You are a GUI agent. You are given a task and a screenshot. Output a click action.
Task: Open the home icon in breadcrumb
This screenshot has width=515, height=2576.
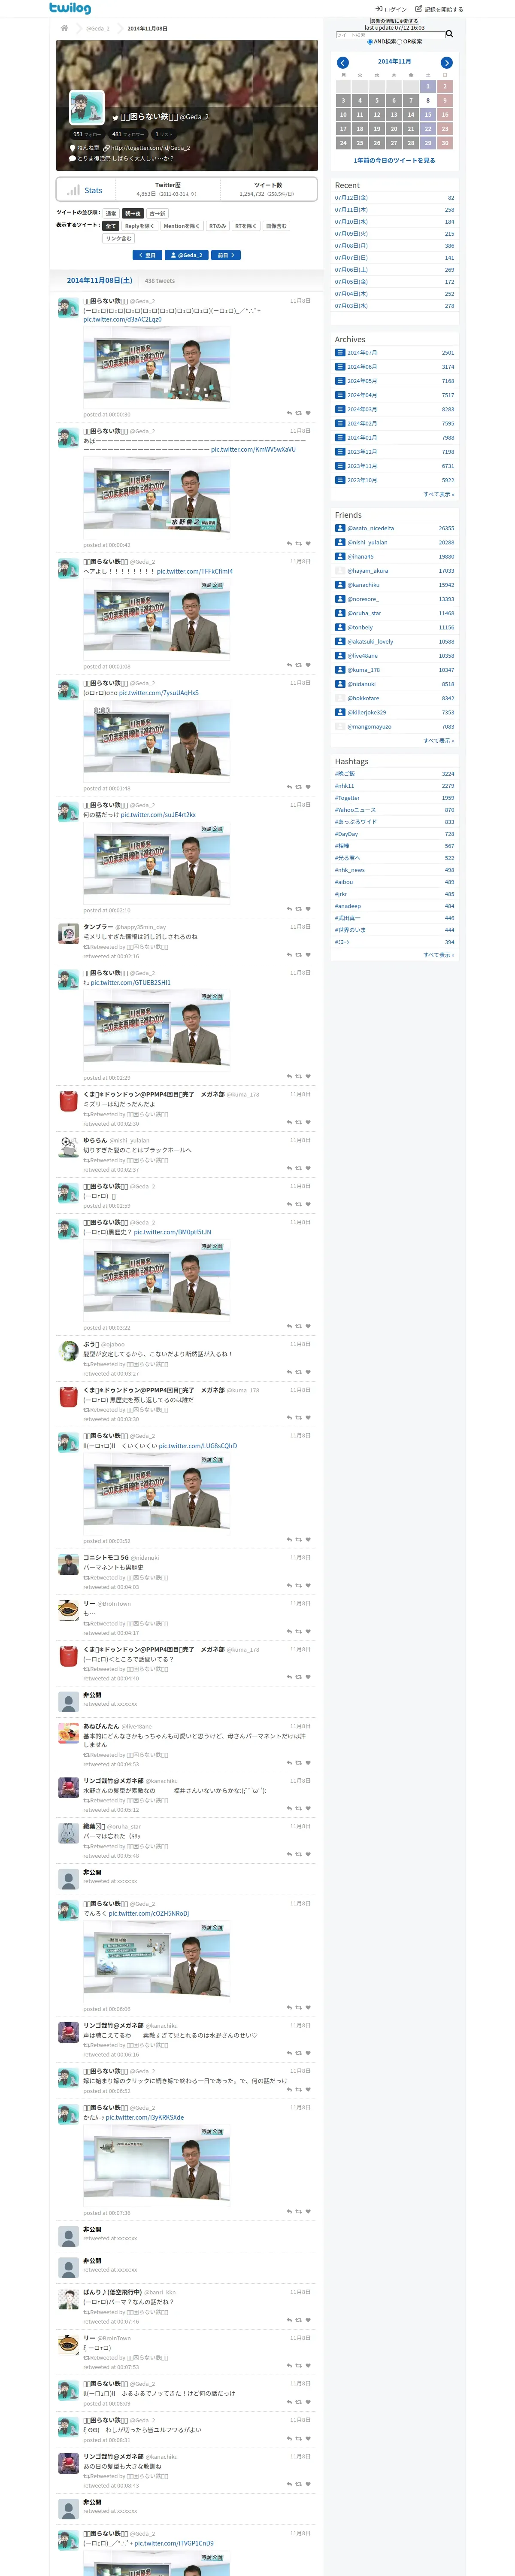point(64,28)
